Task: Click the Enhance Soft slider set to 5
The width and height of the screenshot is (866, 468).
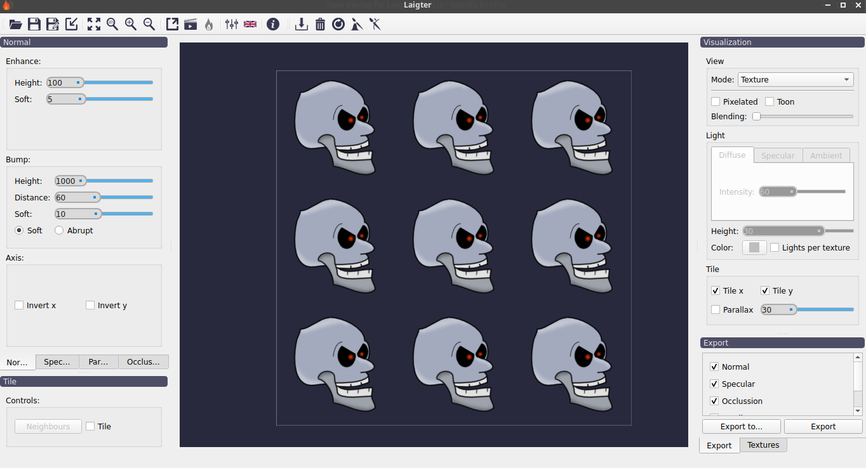Action: [100, 99]
